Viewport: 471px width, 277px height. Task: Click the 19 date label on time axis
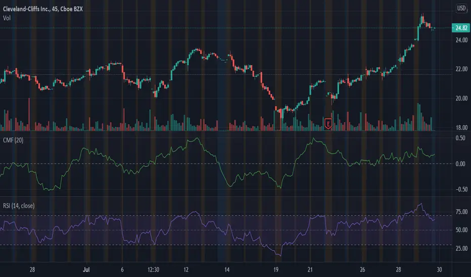tap(276, 269)
